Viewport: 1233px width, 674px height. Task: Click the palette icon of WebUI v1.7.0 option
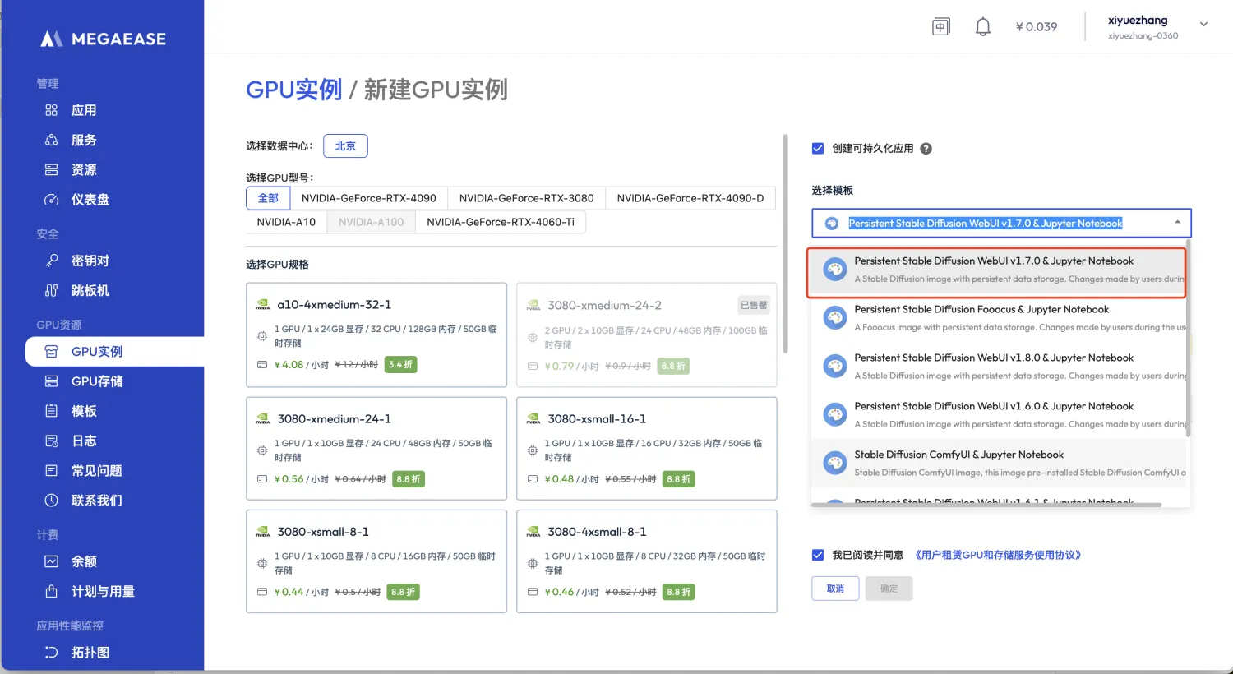pos(835,270)
